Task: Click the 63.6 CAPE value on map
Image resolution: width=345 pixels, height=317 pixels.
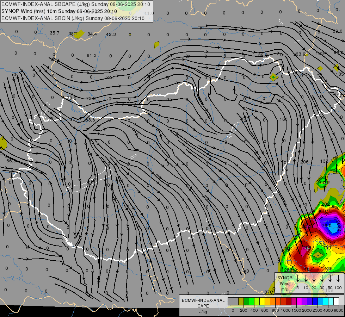Action: pos(90,120)
